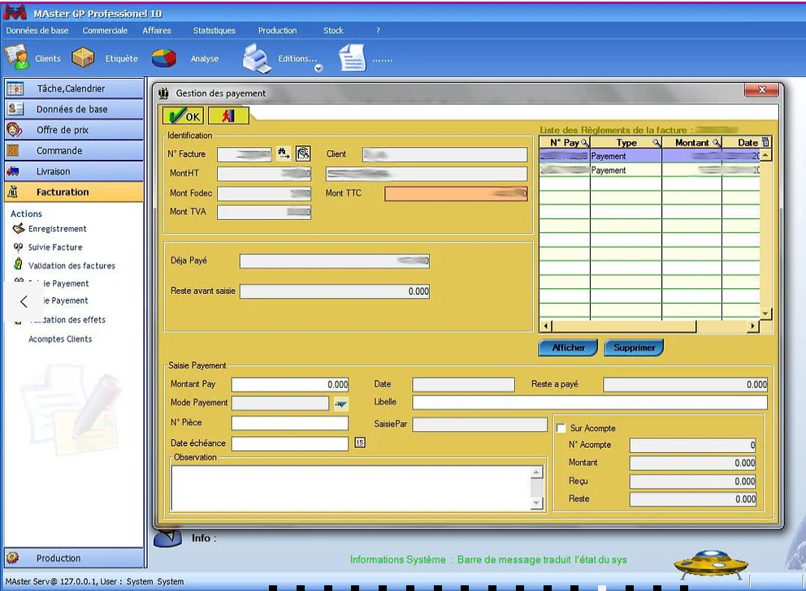The image size is (806, 591).
Task: Open the Analyse pie chart icon
Action: (164, 58)
